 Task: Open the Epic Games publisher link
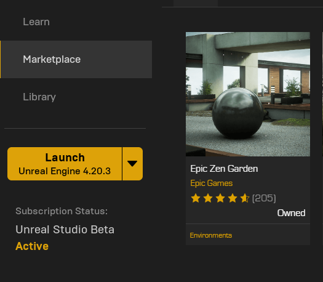[x=212, y=183]
